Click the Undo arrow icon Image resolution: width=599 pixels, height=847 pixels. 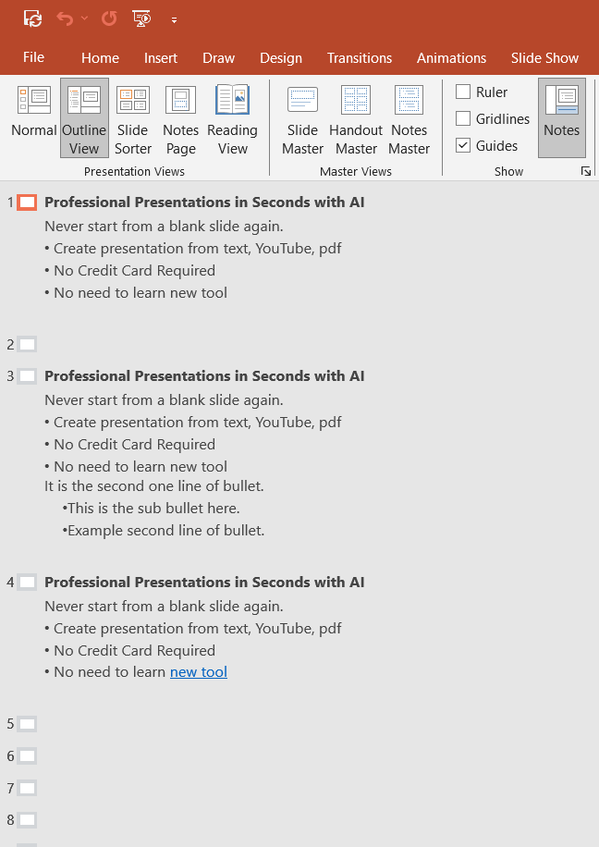coord(65,18)
